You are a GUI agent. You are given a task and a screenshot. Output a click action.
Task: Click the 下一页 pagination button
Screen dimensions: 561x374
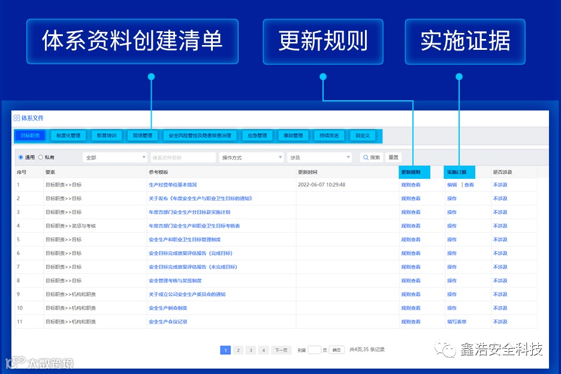[x=281, y=350]
